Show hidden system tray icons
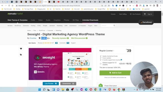163x92 pixels. point(134,89)
